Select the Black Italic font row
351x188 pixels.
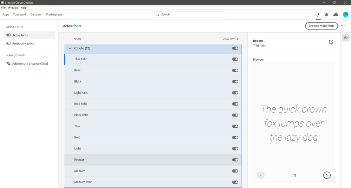153,115
